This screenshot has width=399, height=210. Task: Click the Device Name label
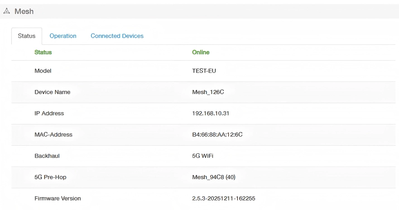[x=53, y=92]
